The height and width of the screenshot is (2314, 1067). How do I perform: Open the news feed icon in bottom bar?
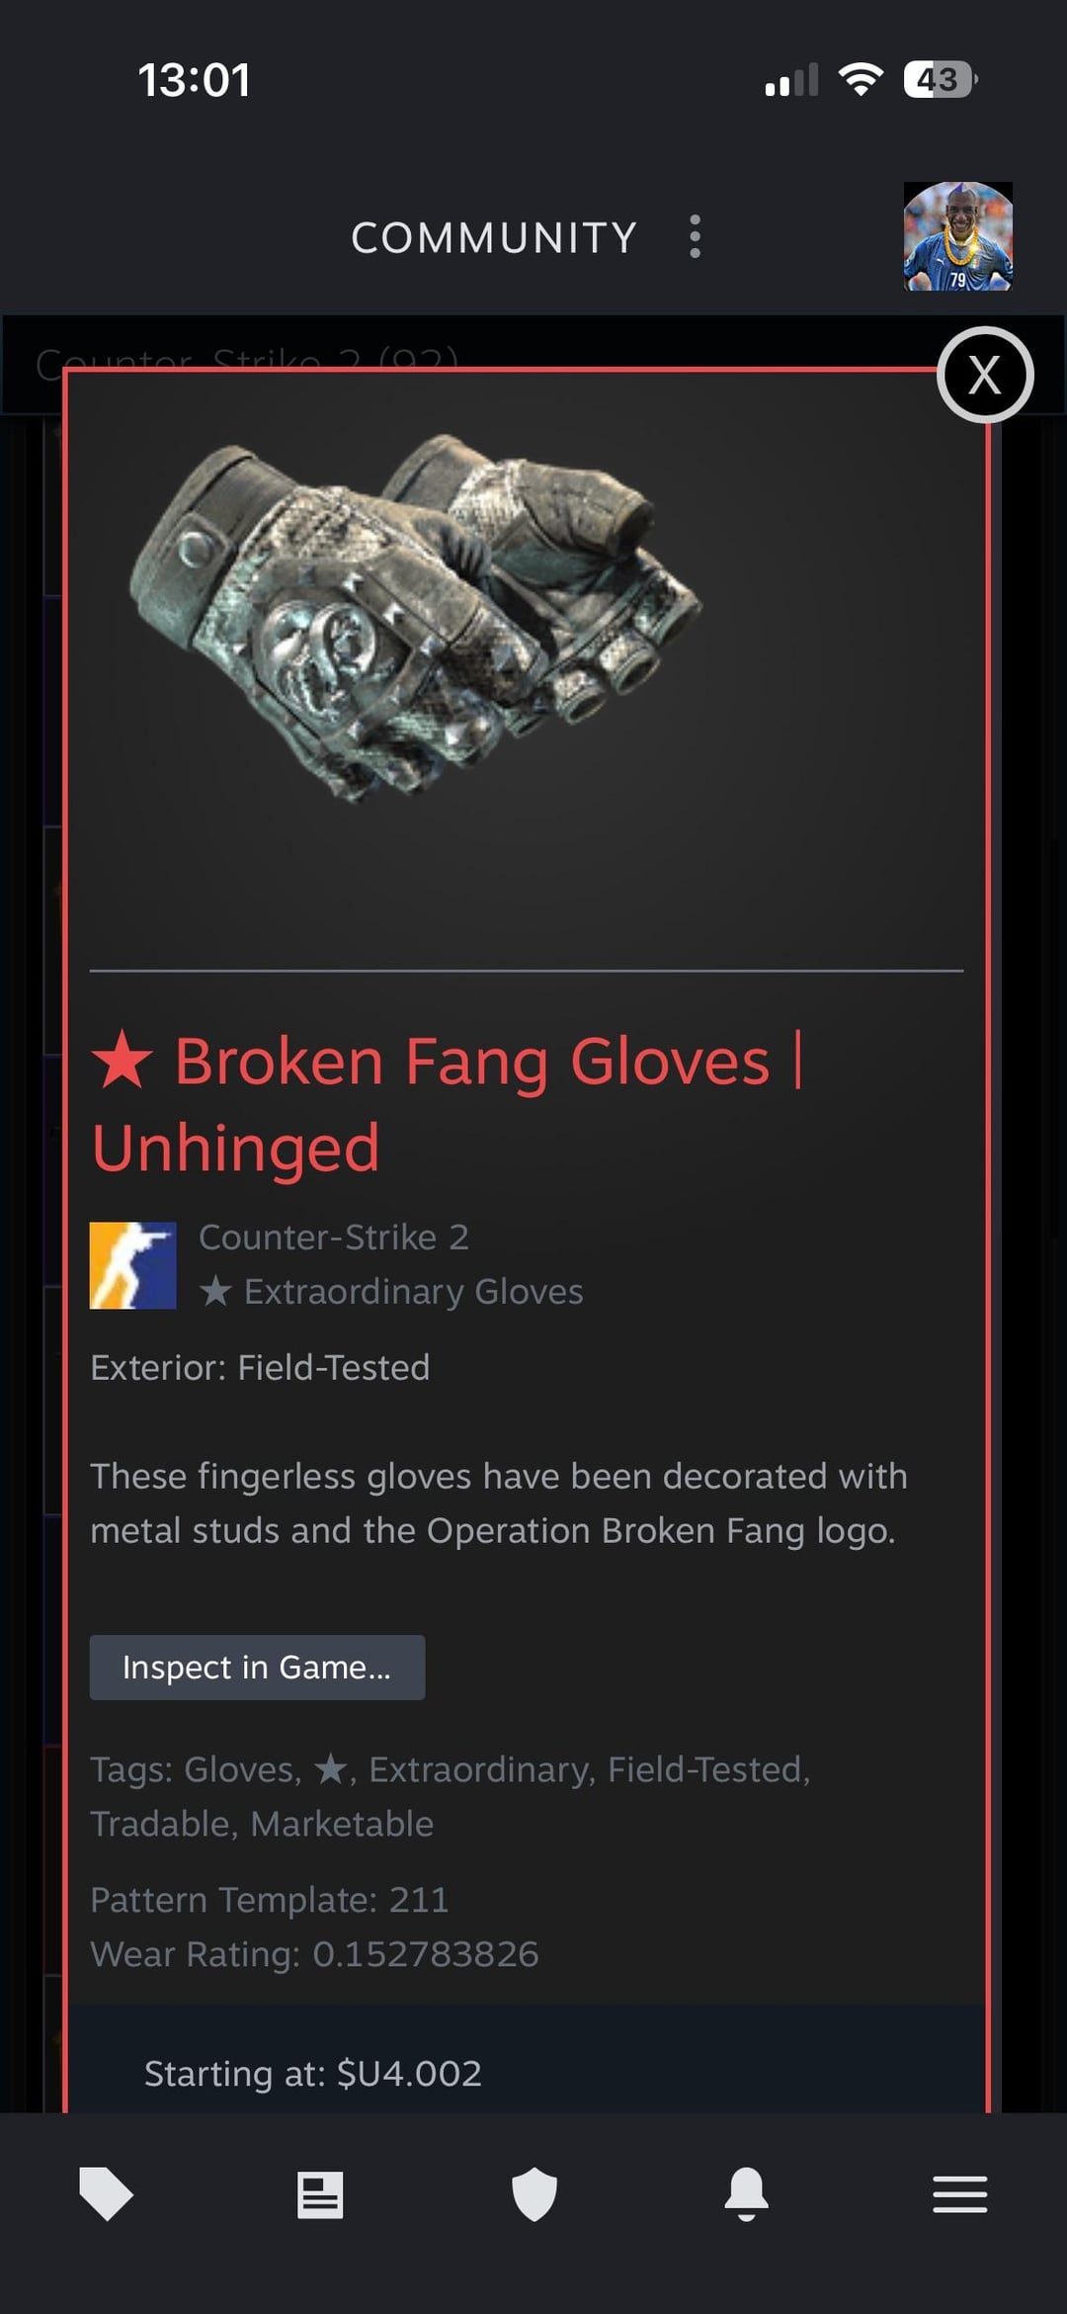coord(320,2194)
